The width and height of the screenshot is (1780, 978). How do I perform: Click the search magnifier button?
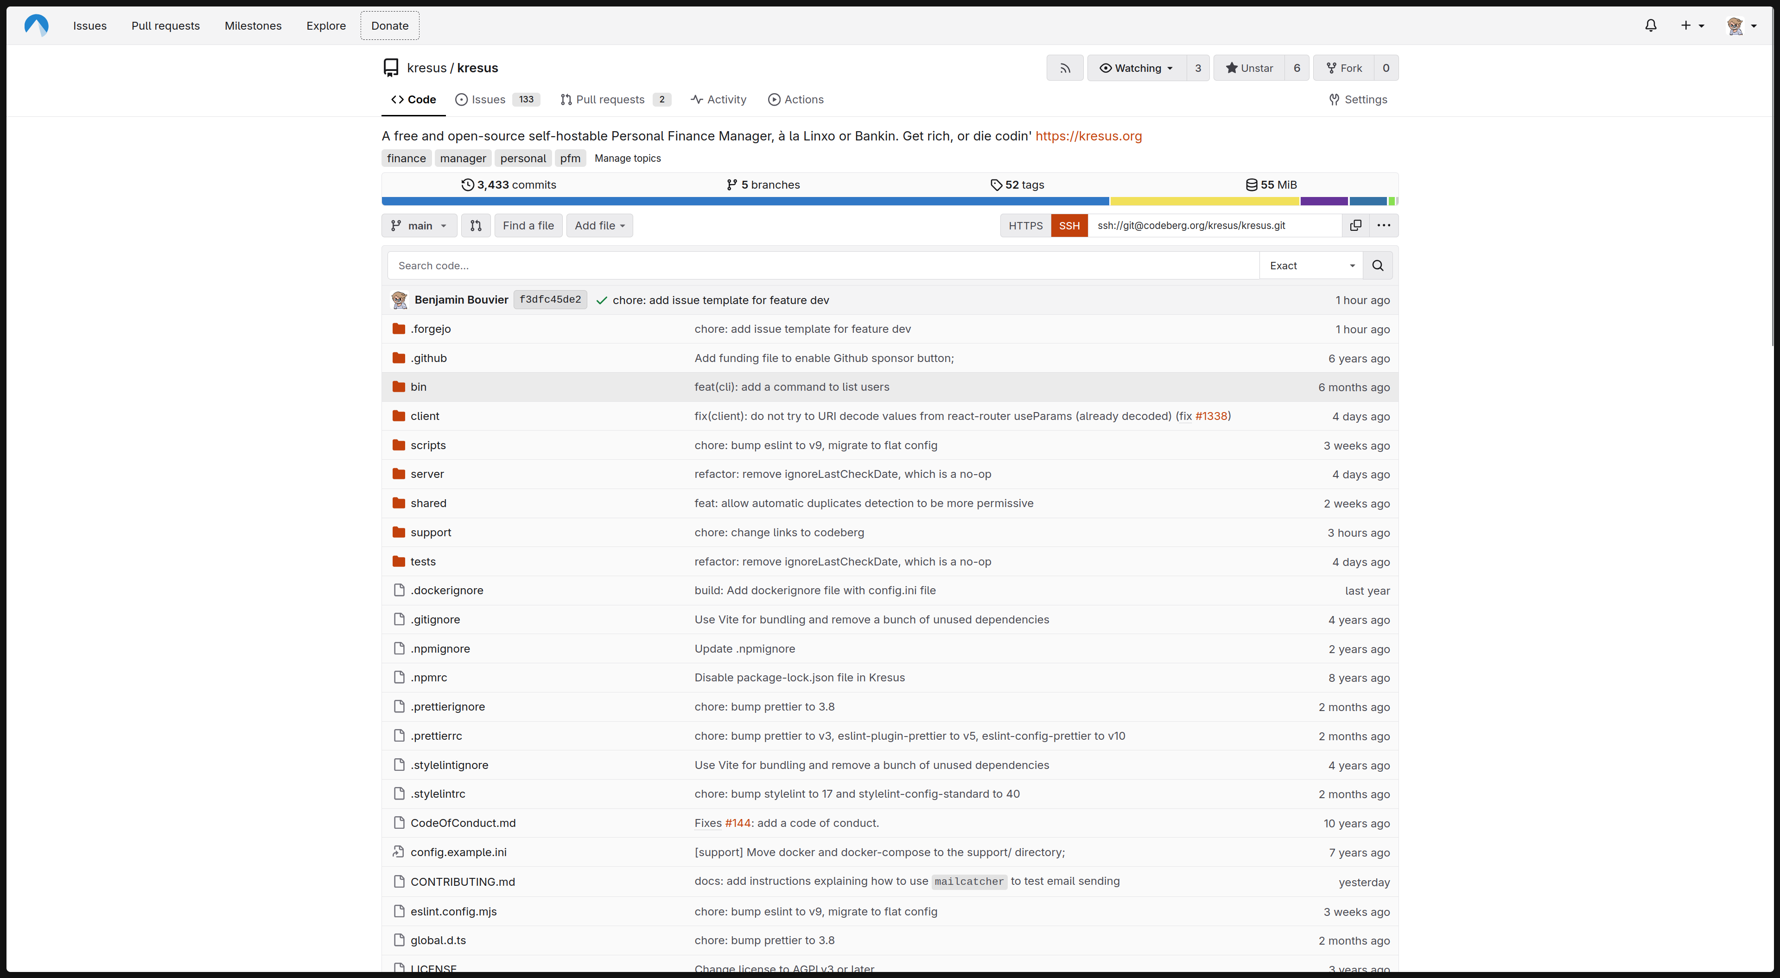[1377, 266]
